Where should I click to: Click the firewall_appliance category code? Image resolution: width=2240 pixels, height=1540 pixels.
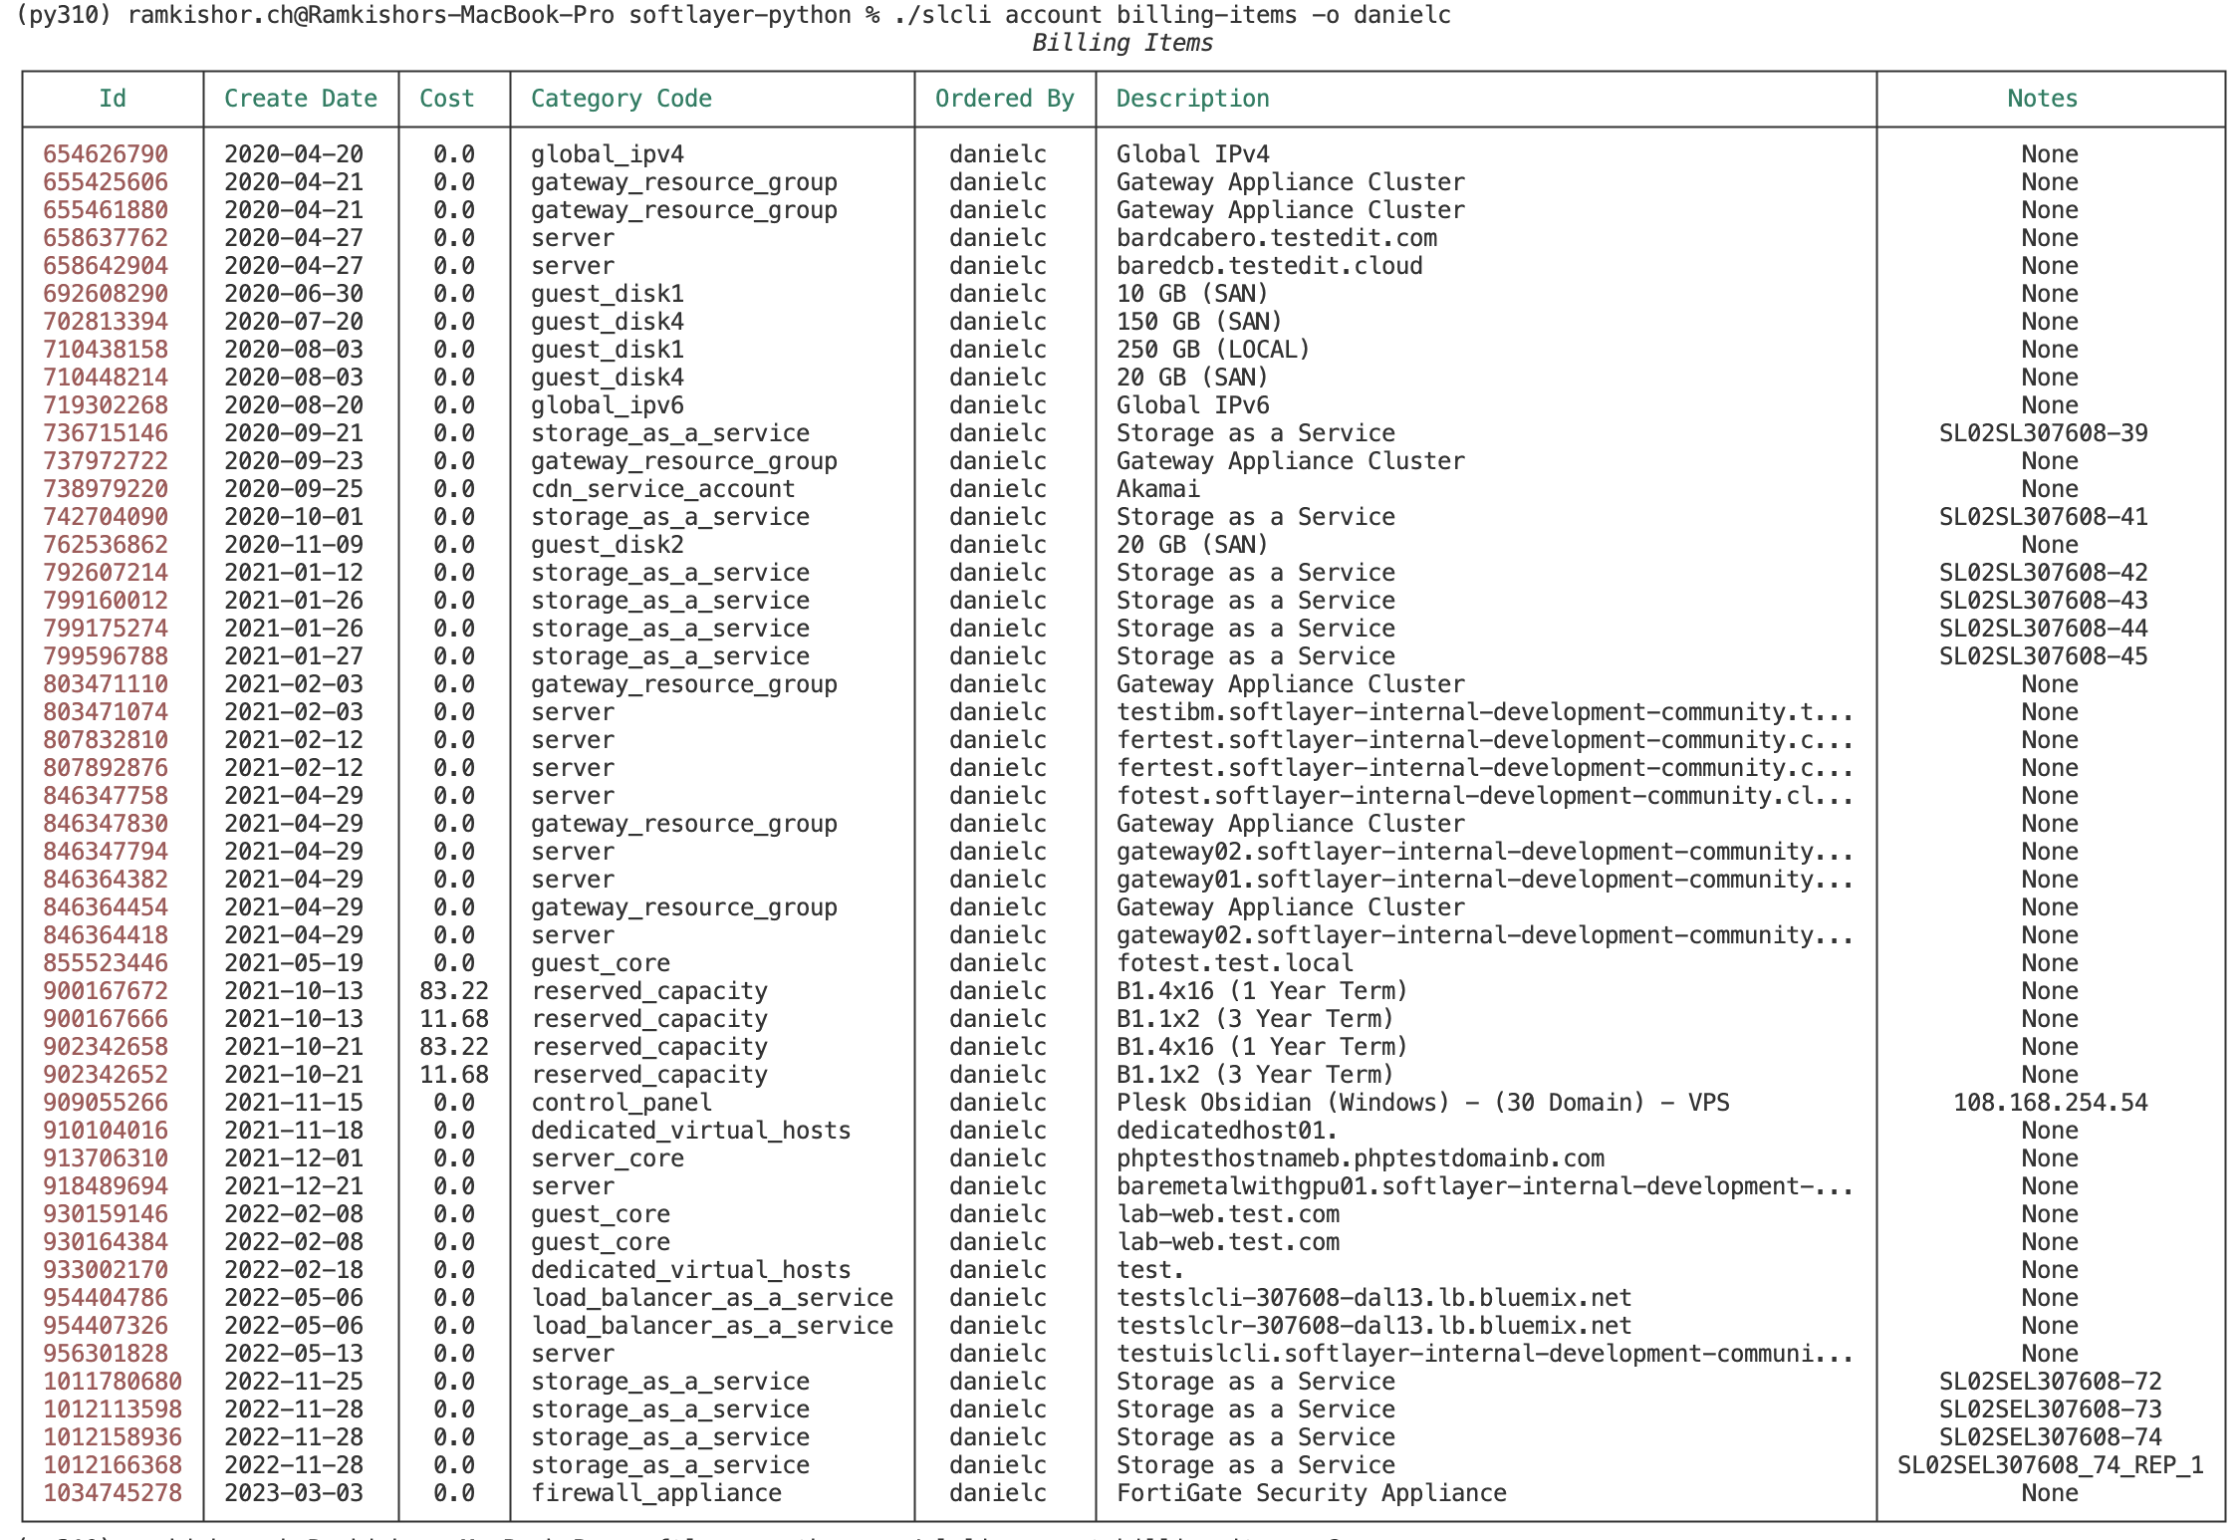pyautogui.click(x=655, y=1493)
